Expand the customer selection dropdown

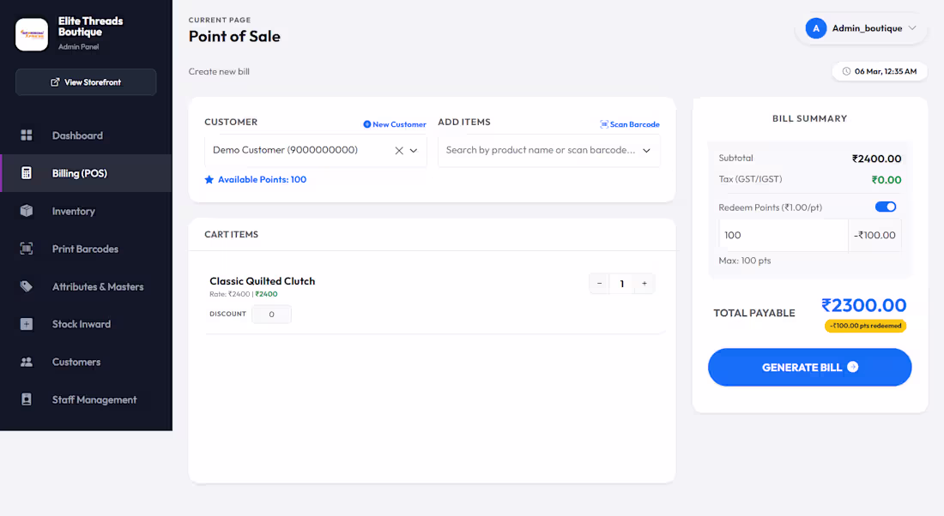(x=413, y=150)
